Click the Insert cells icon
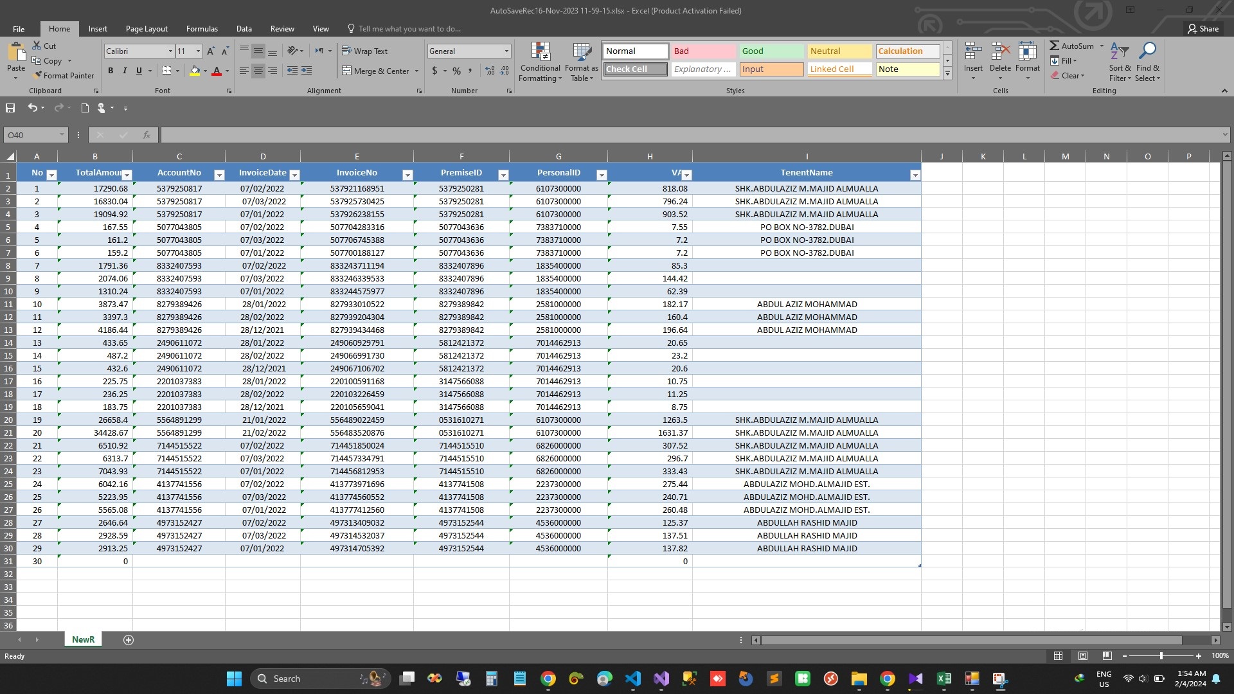The image size is (1234, 694). click(973, 51)
